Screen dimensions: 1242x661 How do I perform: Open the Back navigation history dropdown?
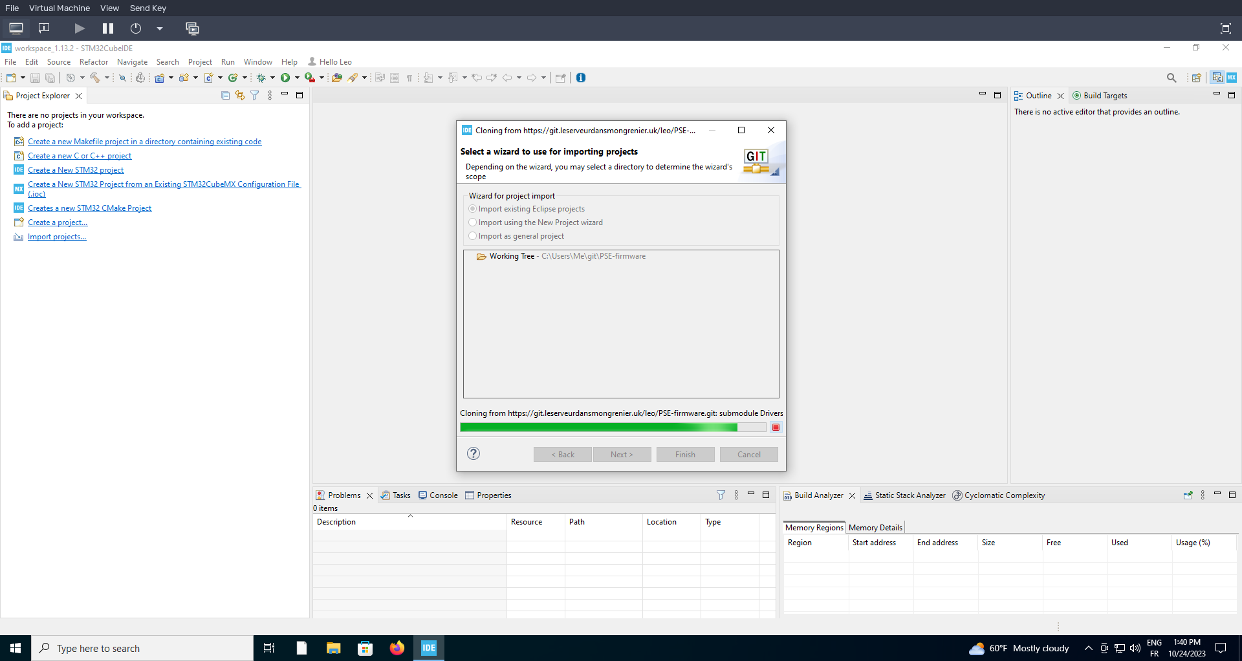pyautogui.click(x=519, y=78)
